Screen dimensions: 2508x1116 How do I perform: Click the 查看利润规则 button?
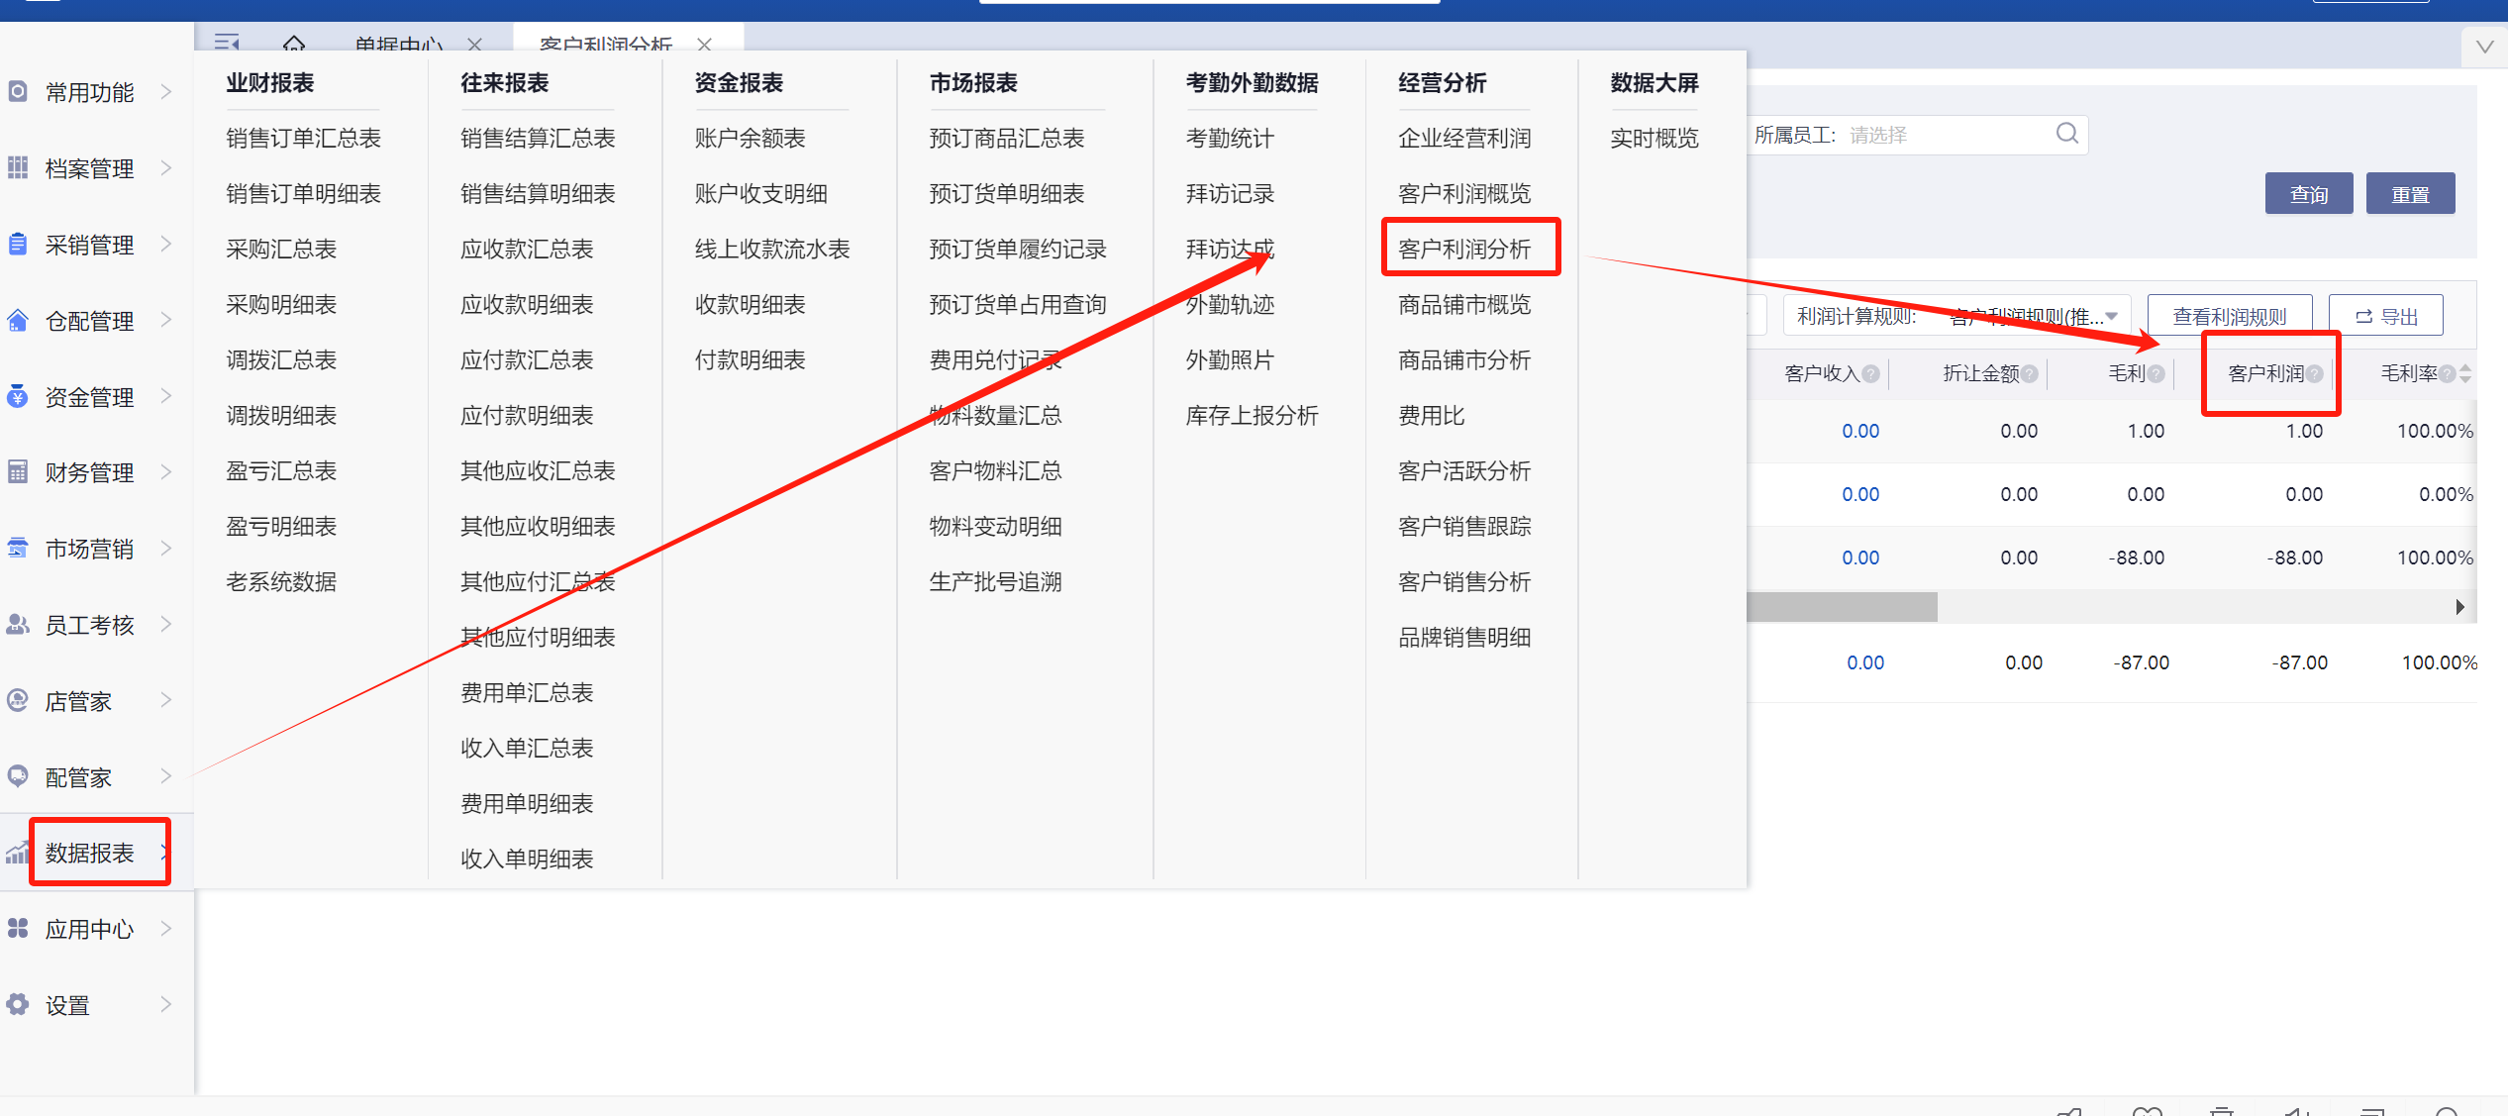click(2229, 317)
